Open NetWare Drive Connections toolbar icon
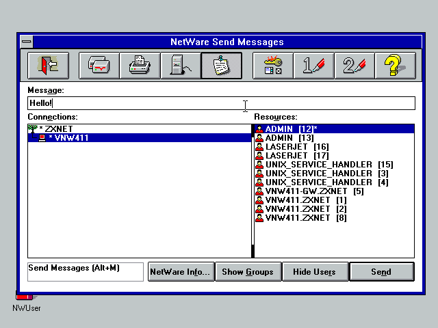438x328 pixels. point(99,66)
